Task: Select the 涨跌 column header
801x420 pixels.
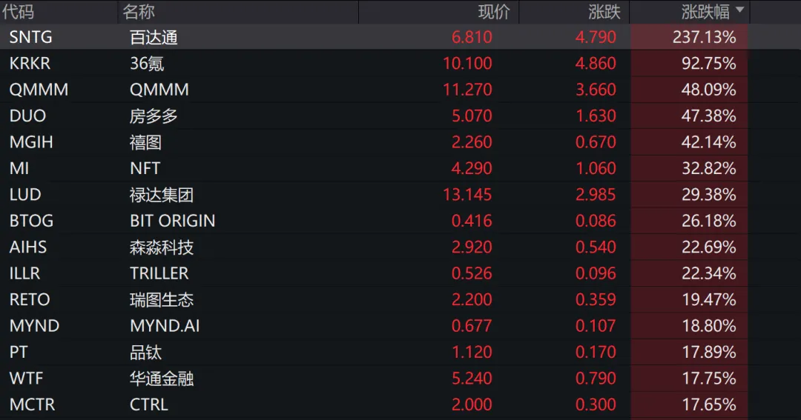Action: (x=599, y=12)
